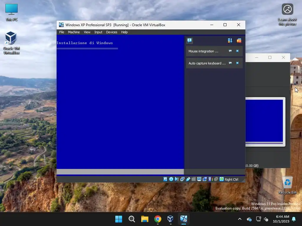This screenshot has width=302, height=226.
Task: Click the CPU virtualization V indicator
Action: pyautogui.click(x=210, y=179)
